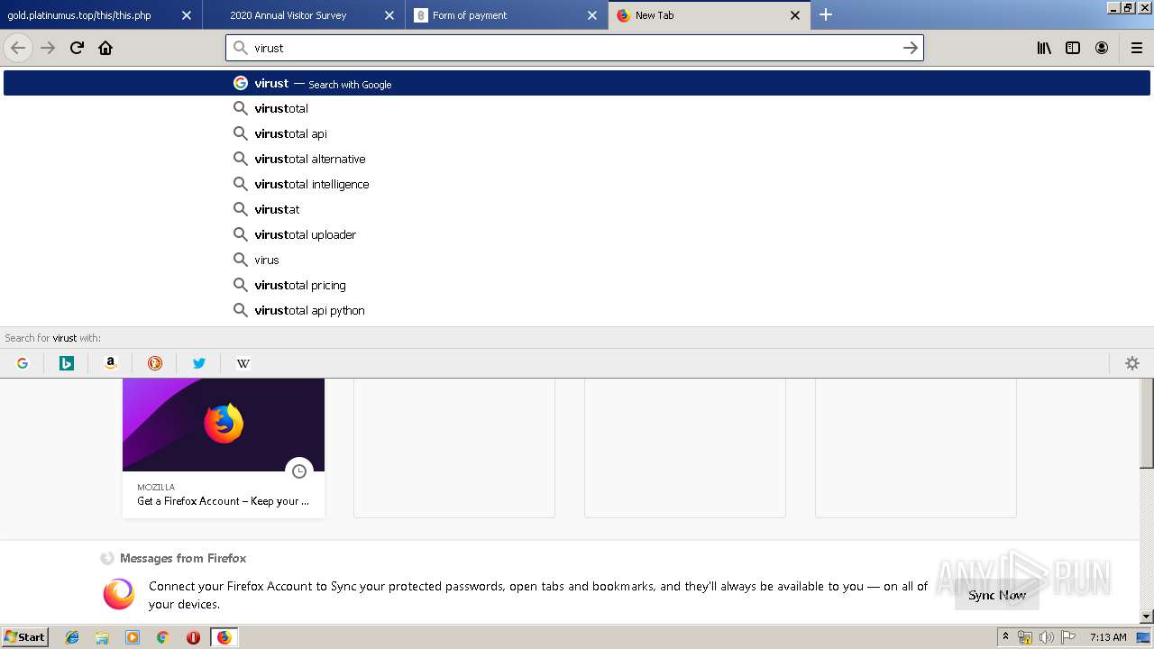Viewport: 1154px width, 649px height.
Task: Show hidden tray icons arrow
Action: 1005,637
